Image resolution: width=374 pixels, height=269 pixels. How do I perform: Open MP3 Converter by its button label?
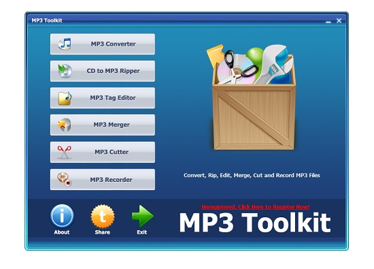[x=113, y=44]
